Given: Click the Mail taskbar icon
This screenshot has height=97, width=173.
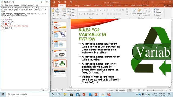Looking at the screenshot, I should pyautogui.click(x=78, y=95).
